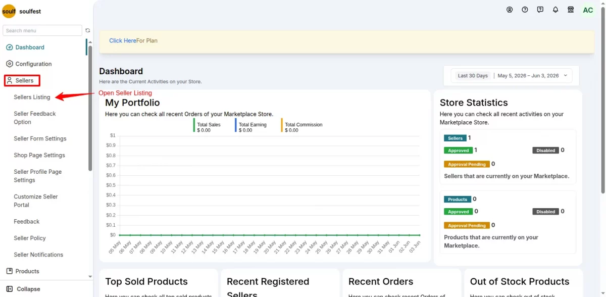Follow the Click Here plan link
Screen dimensions: 606x297
123,41
